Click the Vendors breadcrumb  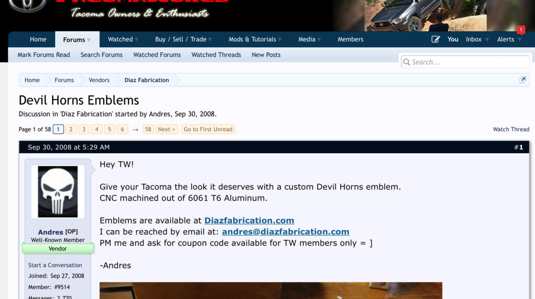click(99, 80)
